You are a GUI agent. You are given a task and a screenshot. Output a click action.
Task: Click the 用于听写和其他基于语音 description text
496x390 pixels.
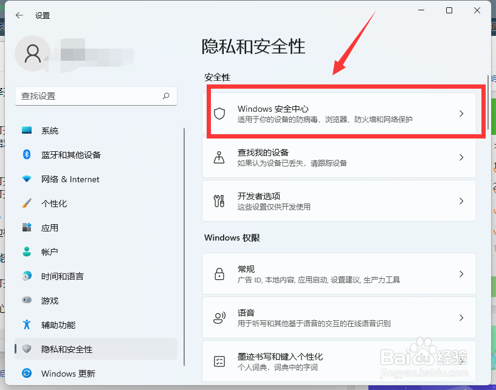click(314, 323)
